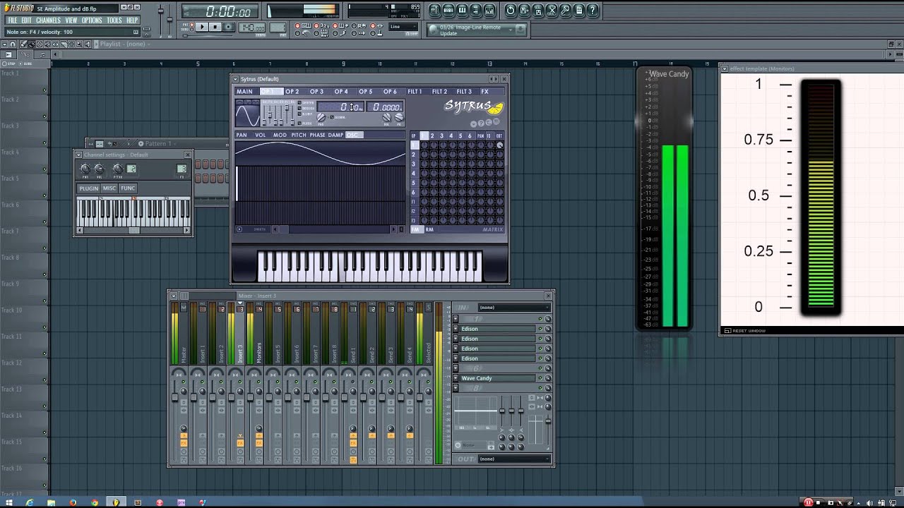Image resolution: width=904 pixels, height=508 pixels.
Task: Select the PAN envelope target in Sytrus
Action: (x=242, y=135)
